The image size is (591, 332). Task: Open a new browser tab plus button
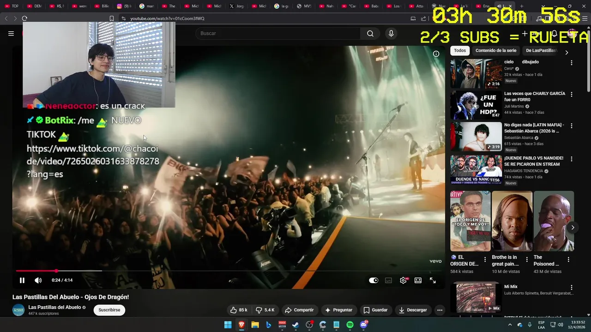pyautogui.click(x=521, y=6)
